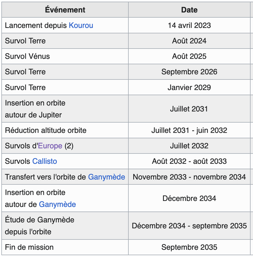Screen dimensions: 253x256
Task: Select the Novembre 2033 - novembre 2034 cell
Action: (189, 177)
